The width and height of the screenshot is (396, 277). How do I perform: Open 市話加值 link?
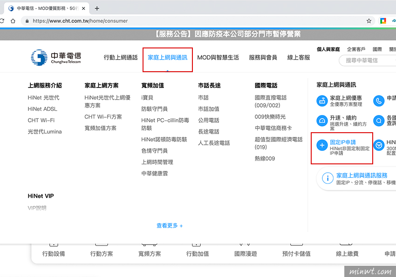click(x=209, y=109)
